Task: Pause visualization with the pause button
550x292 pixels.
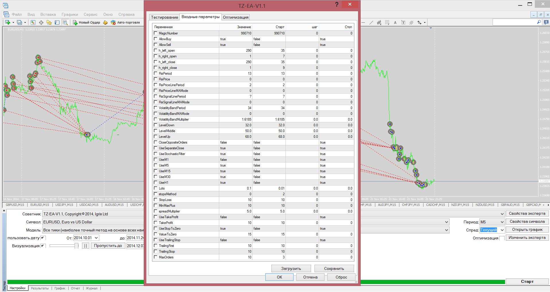Action: point(85,246)
